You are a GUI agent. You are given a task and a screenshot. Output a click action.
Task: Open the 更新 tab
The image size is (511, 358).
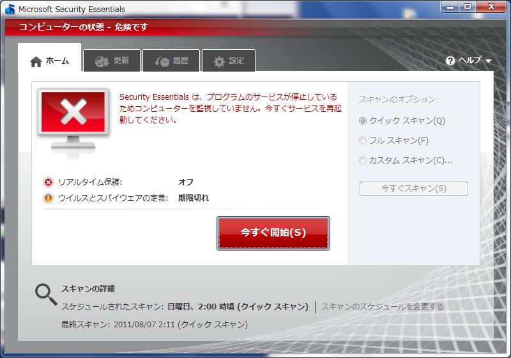(x=112, y=60)
